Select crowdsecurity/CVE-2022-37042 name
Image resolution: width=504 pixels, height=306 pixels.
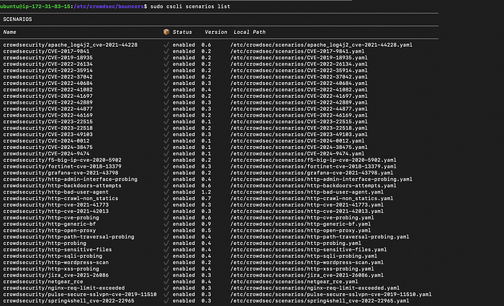tap(48, 77)
